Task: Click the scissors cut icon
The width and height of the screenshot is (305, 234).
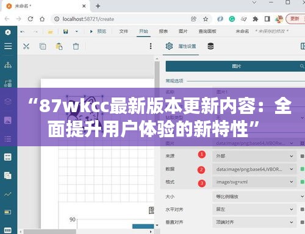Action: point(26,46)
